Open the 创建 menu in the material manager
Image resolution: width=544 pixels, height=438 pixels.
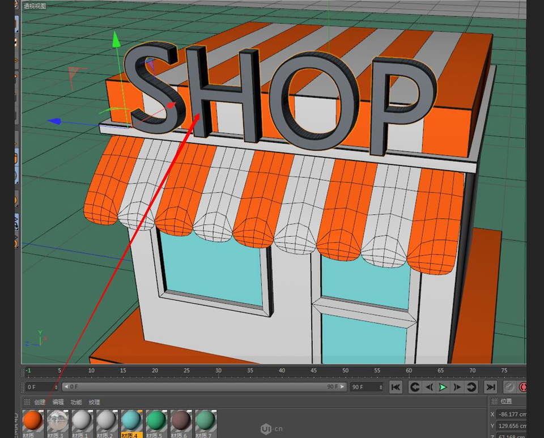[42, 402]
